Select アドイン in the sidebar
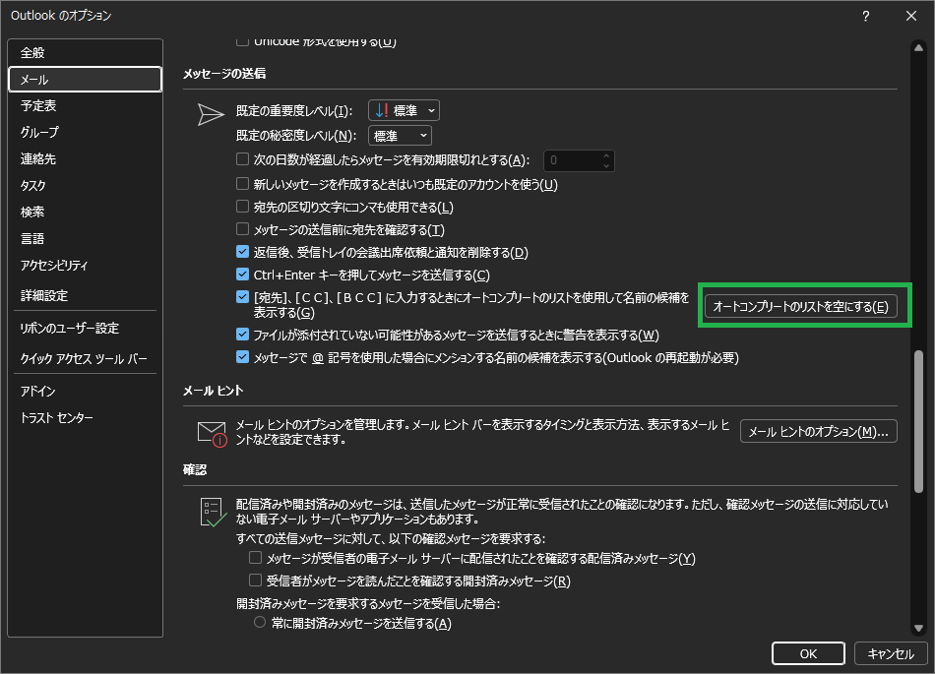 pos(86,392)
